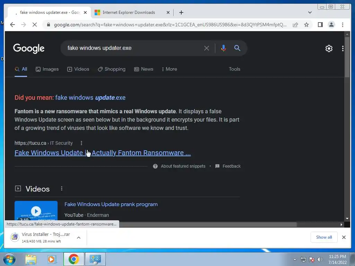Open Chrome side panel
Screen dimensions: 355x266
pyautogui.click(x=320, y=25)
